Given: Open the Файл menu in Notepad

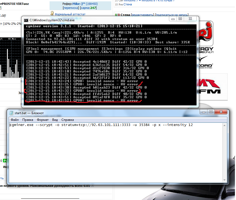Looking at the screenshot, I should click(x=15, y=120).
